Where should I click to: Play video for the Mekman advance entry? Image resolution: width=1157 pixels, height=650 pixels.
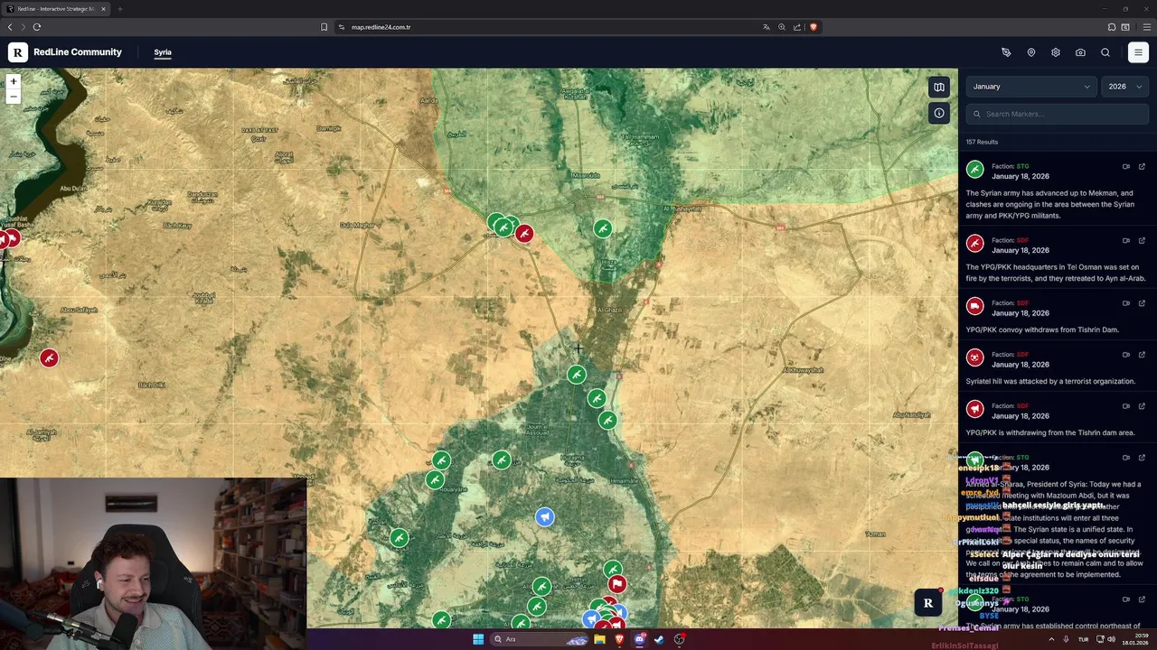pos(1126,166)
